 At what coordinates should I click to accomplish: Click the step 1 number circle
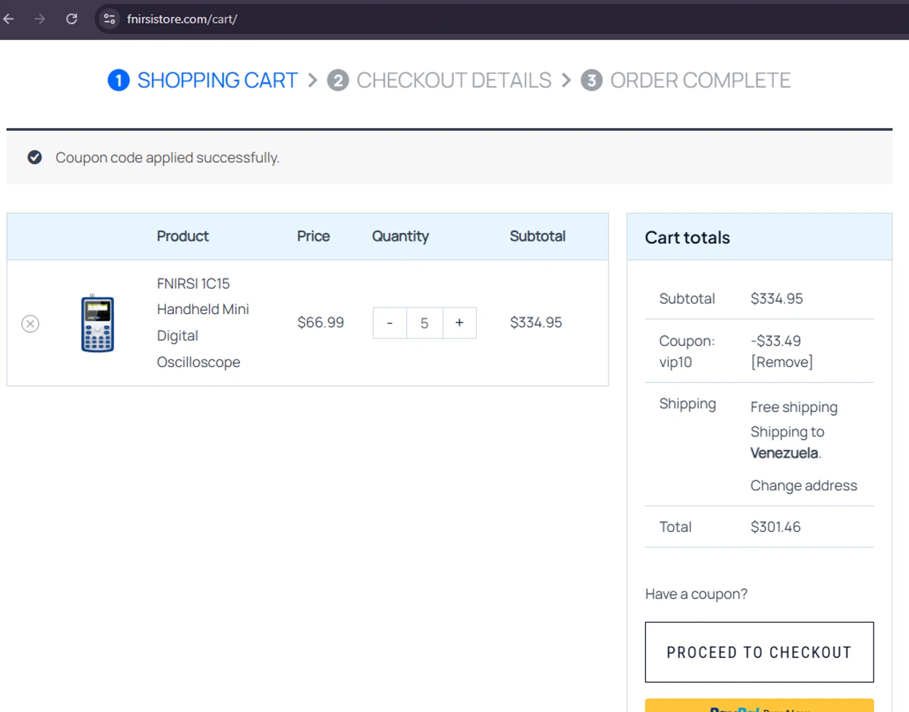click(119, 80)
